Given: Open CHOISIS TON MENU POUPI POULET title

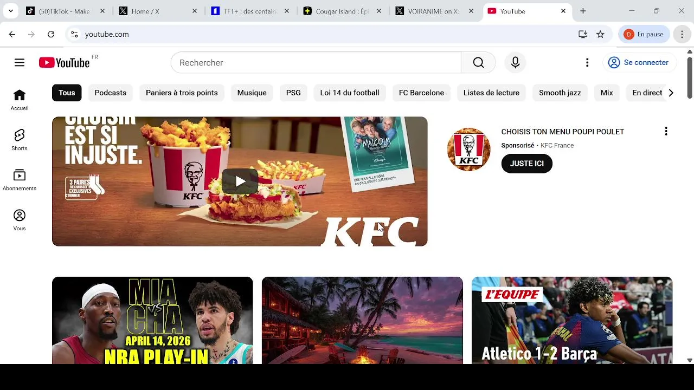Looking at the screenshot, I should pyautogui.click(x=563, y=132).
